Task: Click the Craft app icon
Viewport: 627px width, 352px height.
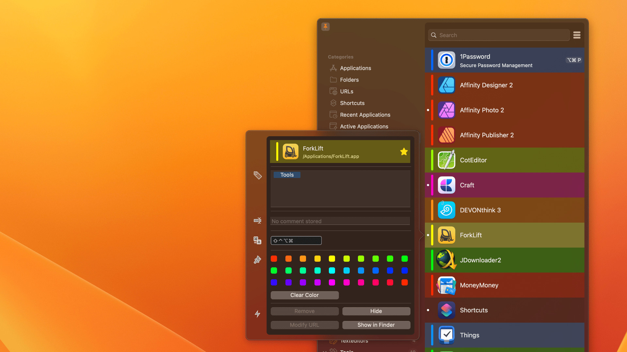Action: [446, 185]
